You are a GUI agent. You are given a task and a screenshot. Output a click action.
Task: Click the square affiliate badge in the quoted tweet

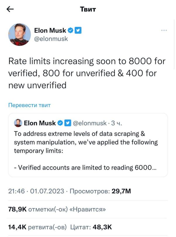tap(67, 123)
